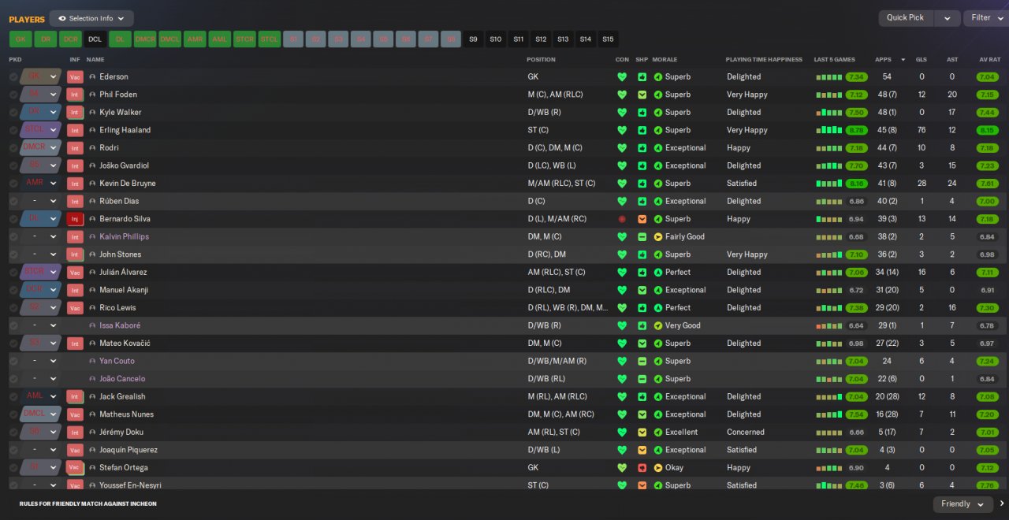Click the Quick Pick button
The width and height of the screenshot is (1009, 520).
906,18
